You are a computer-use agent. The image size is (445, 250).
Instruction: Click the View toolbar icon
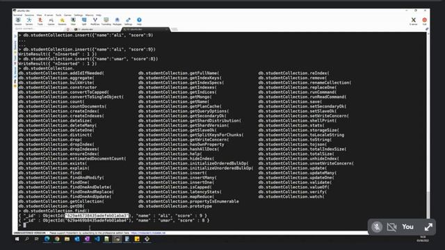coord(73,22)
